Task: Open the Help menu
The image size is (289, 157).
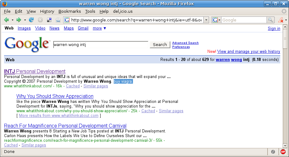Action: (104, 12)
